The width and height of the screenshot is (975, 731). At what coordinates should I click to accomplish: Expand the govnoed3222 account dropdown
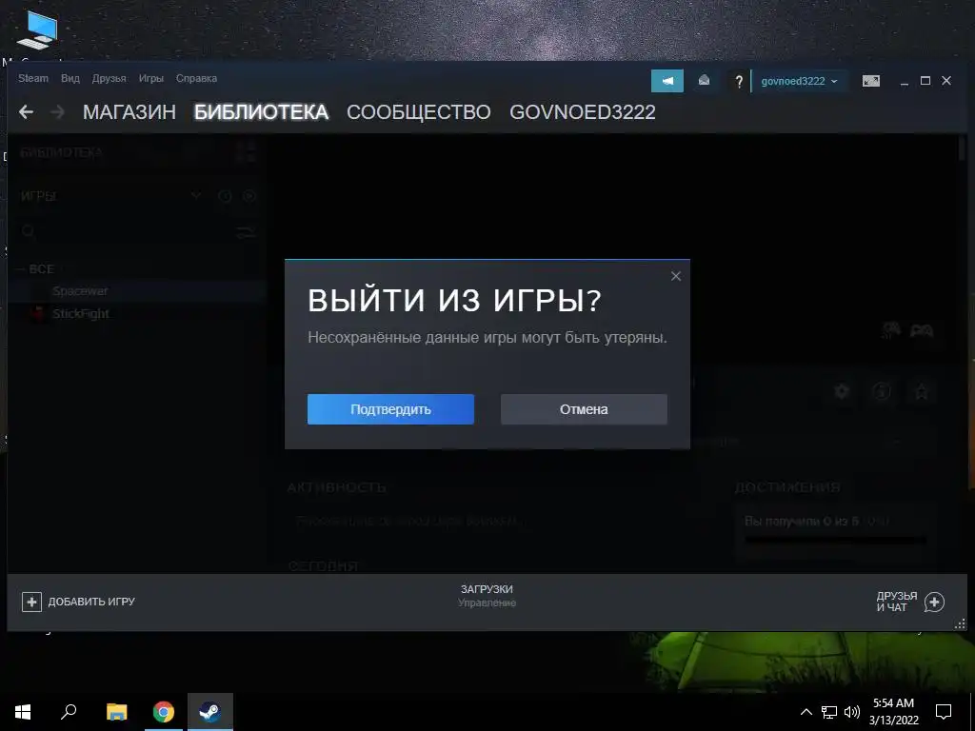[799, 81]
